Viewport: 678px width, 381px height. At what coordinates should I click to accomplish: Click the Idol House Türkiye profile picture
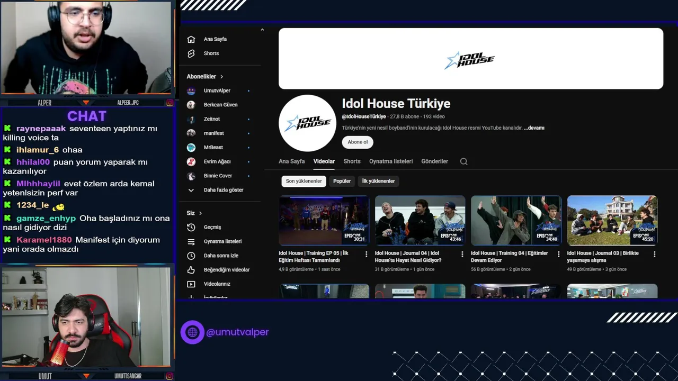(x=307, y=123)
